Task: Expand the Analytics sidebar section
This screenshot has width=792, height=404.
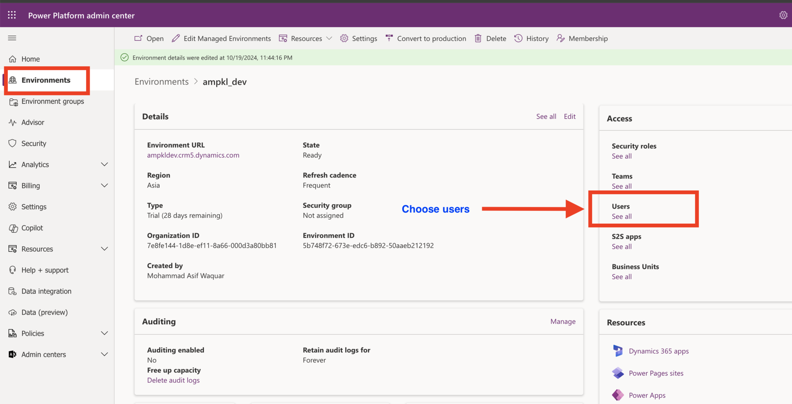Action: 104,164
